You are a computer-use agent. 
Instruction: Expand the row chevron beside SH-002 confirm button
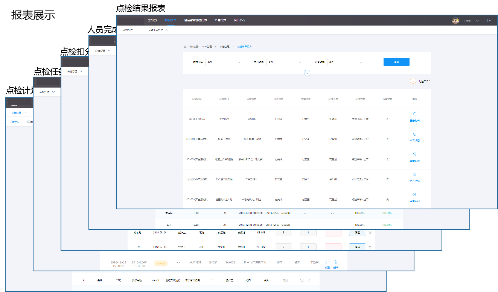[370, 247]
